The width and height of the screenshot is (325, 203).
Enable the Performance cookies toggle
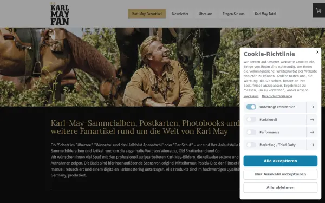[x=251, y=132]
